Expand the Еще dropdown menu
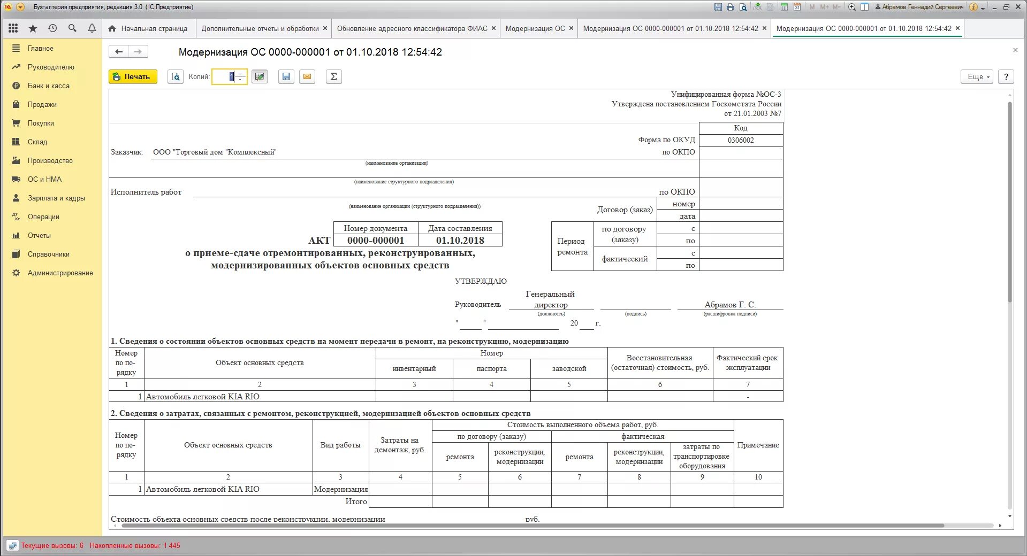 click(x=977, y=76)
